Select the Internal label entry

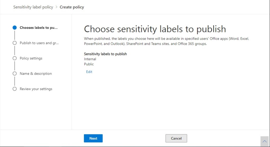tap(90, 59)
